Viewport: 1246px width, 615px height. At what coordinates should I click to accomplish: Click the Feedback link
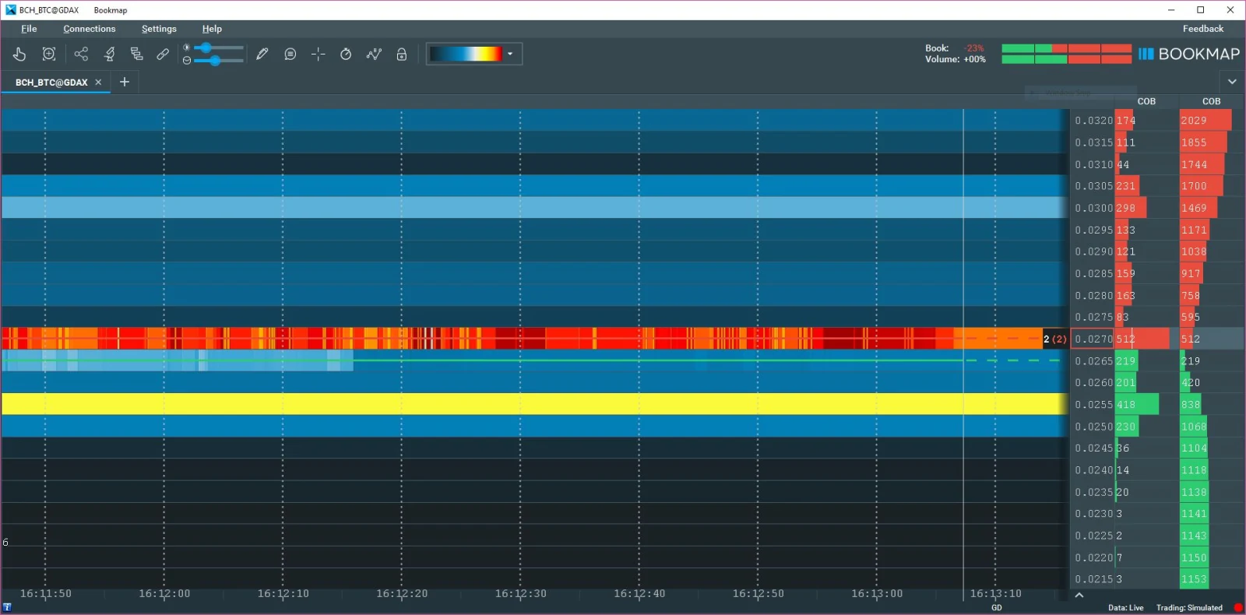(x=1203, y=29)
